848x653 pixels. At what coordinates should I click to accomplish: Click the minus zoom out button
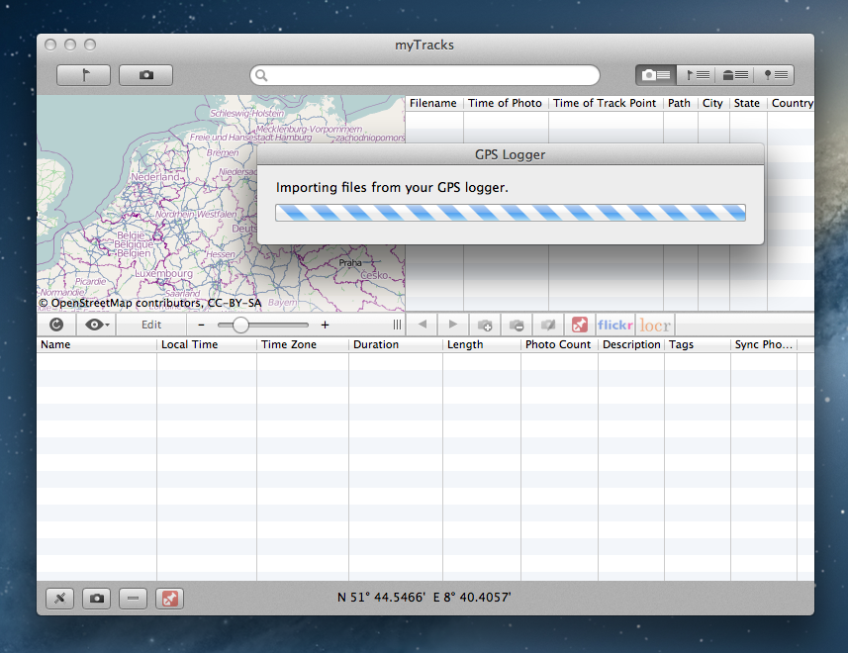pyautogui.click(x=201, y=325)
